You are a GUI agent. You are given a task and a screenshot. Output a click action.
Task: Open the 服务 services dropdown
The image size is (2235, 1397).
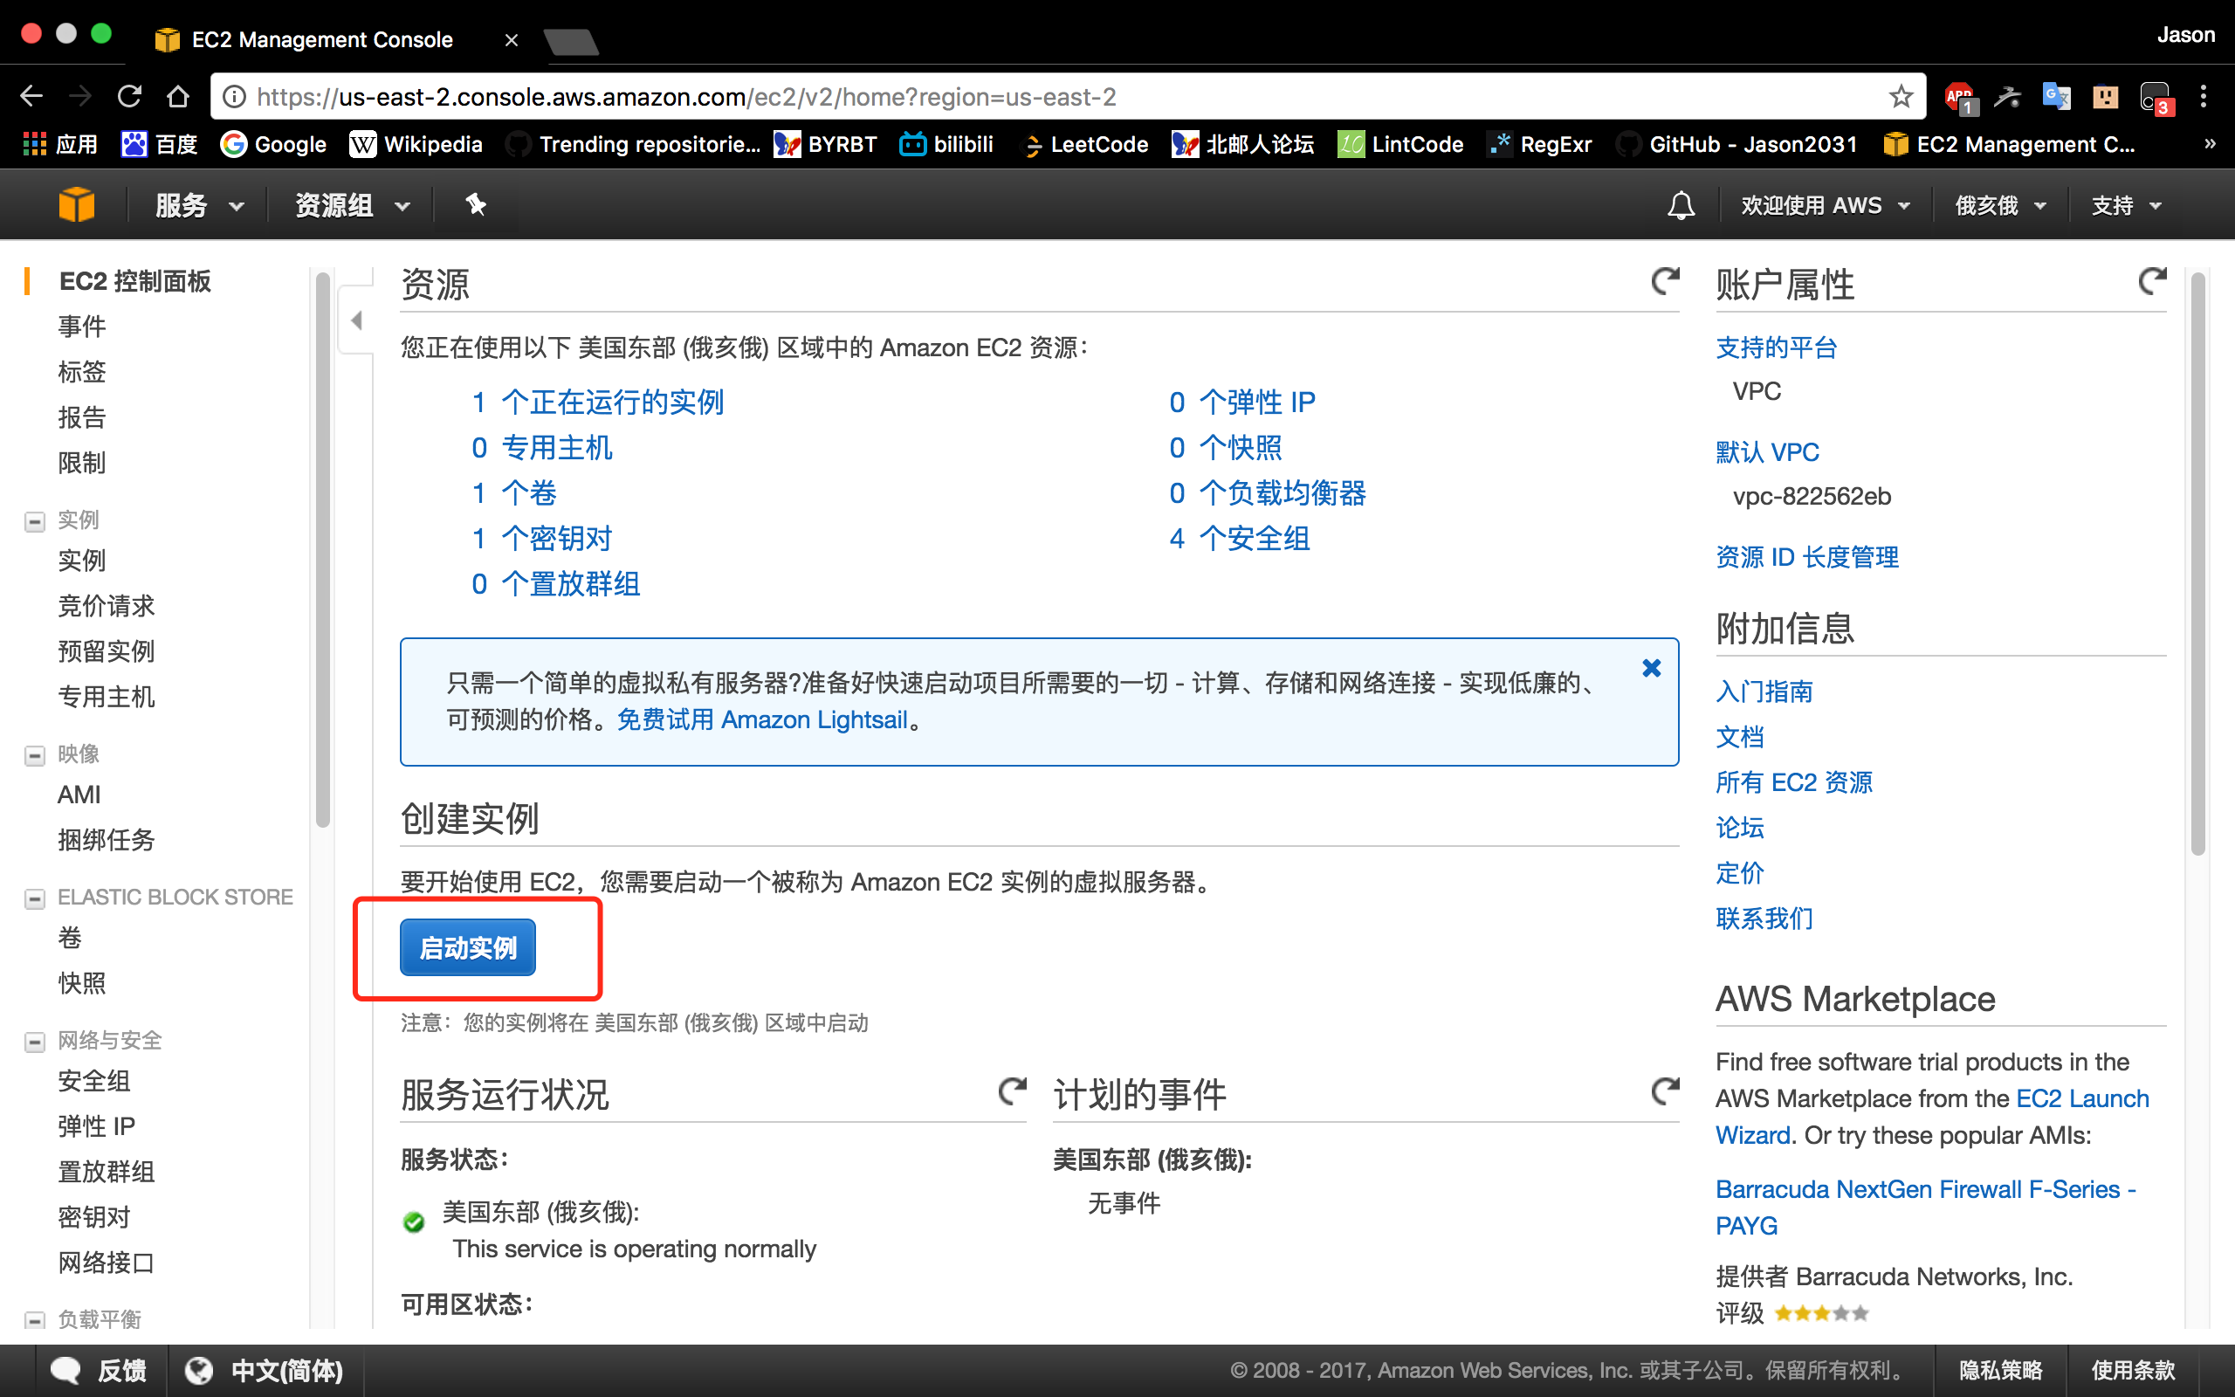[x=199, y=205]
